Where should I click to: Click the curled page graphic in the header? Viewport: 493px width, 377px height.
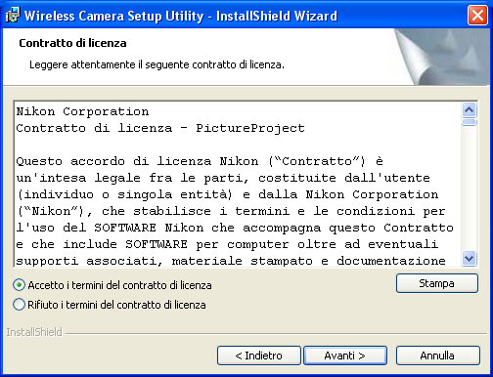pyautogui.click(x=442, y=57)
